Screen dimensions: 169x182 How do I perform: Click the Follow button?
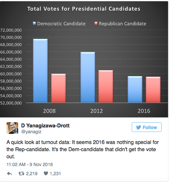pyautogui.click(x=147, y=127)
